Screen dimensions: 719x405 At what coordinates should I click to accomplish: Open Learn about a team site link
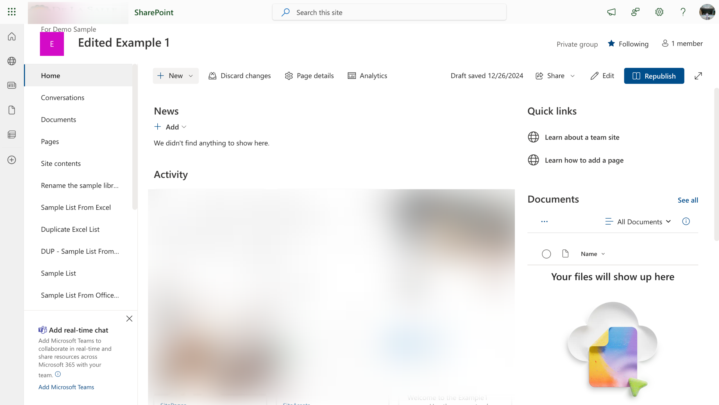pos(582,137)
